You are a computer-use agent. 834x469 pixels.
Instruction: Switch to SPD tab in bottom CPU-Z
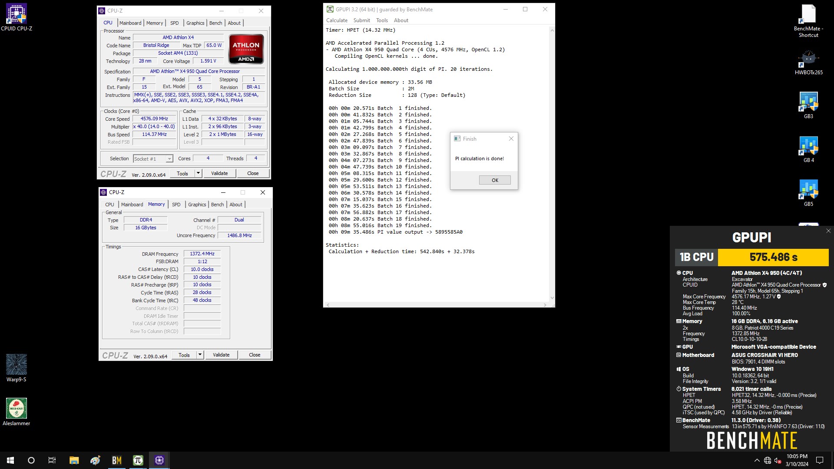(176, 205)
